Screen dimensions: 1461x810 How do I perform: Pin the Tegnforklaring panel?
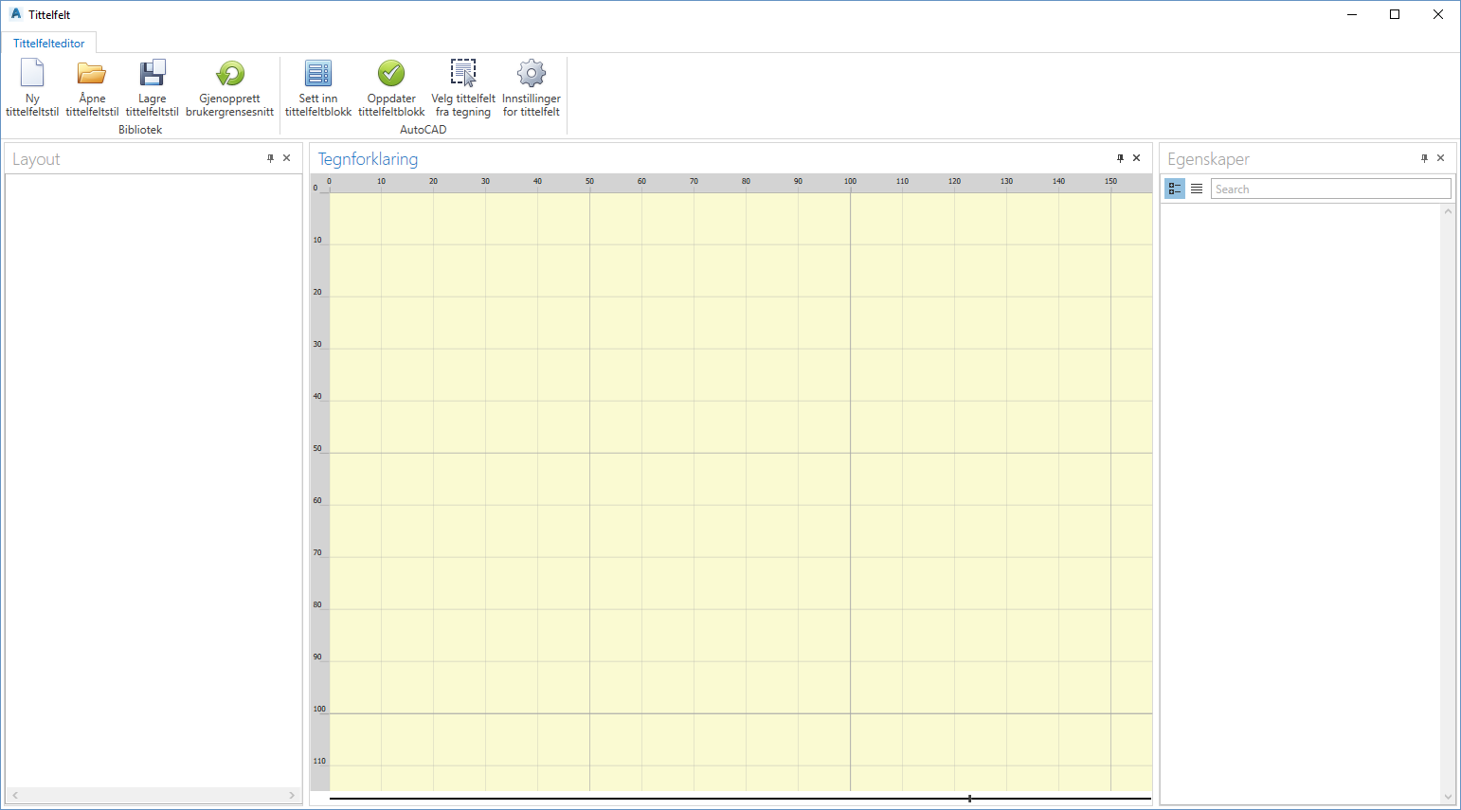pos(1120,158)
